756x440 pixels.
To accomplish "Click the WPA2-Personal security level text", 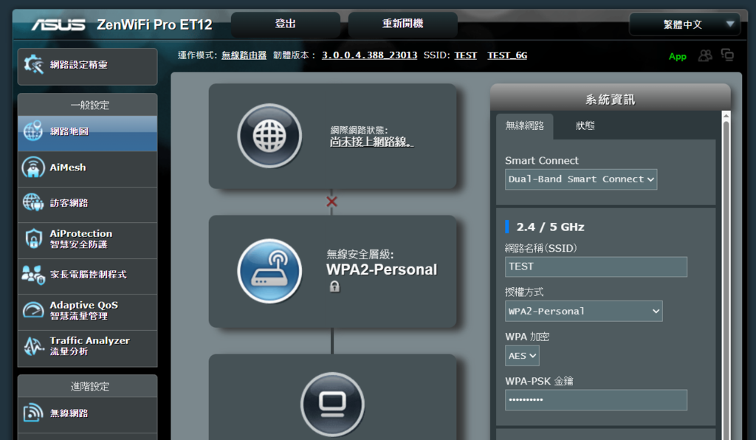I will tap(382, 269).
